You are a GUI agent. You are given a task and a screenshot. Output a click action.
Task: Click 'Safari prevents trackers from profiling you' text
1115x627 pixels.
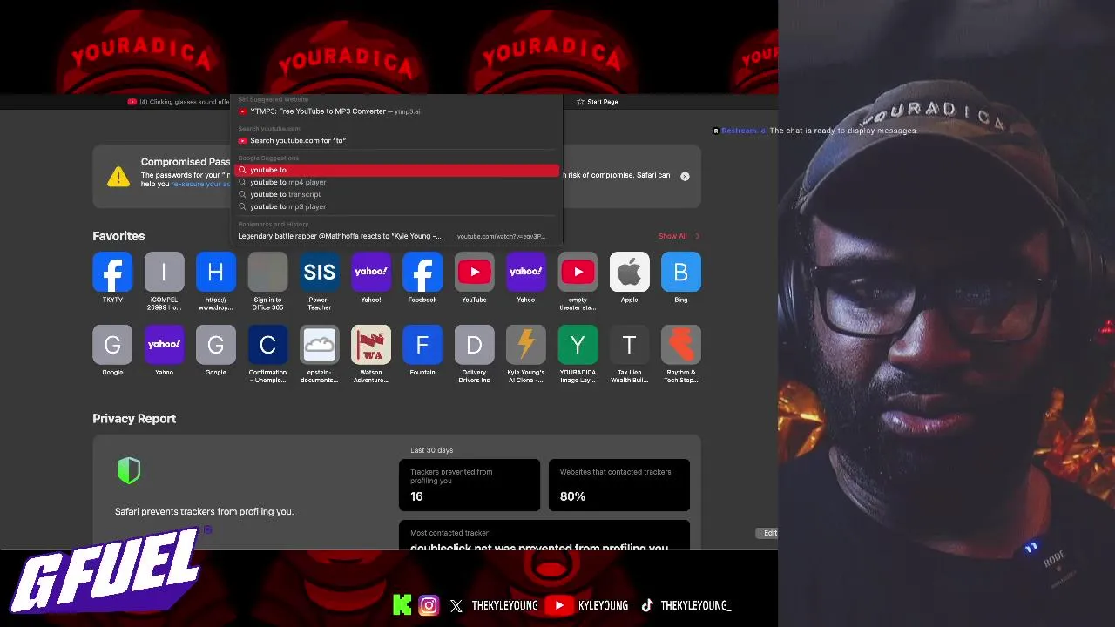pos(204,511)
